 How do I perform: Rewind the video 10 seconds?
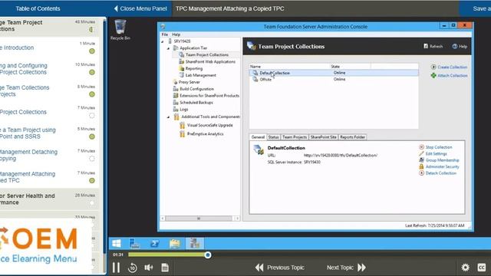pyautogui.click(x=133, y=268)
